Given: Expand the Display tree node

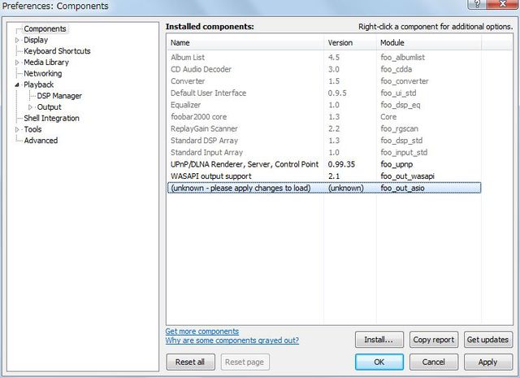Looking at the screenshot, I should click(x=17, y=40).
